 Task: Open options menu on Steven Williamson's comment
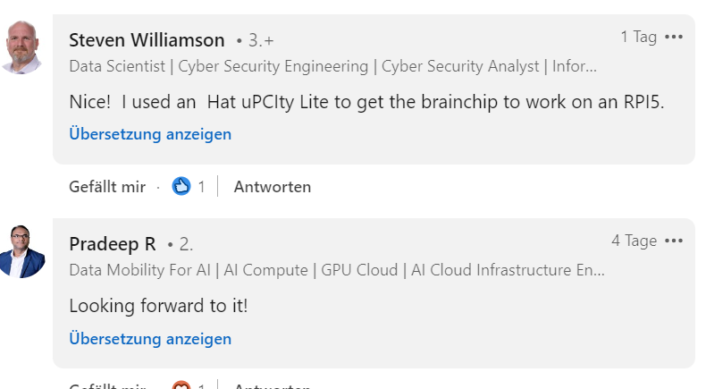[674, 37]
